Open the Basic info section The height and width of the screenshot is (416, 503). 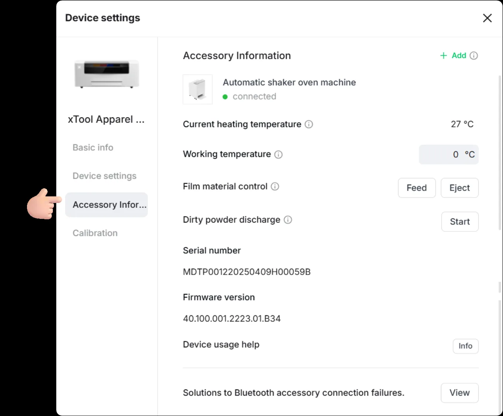pos(93,148)
